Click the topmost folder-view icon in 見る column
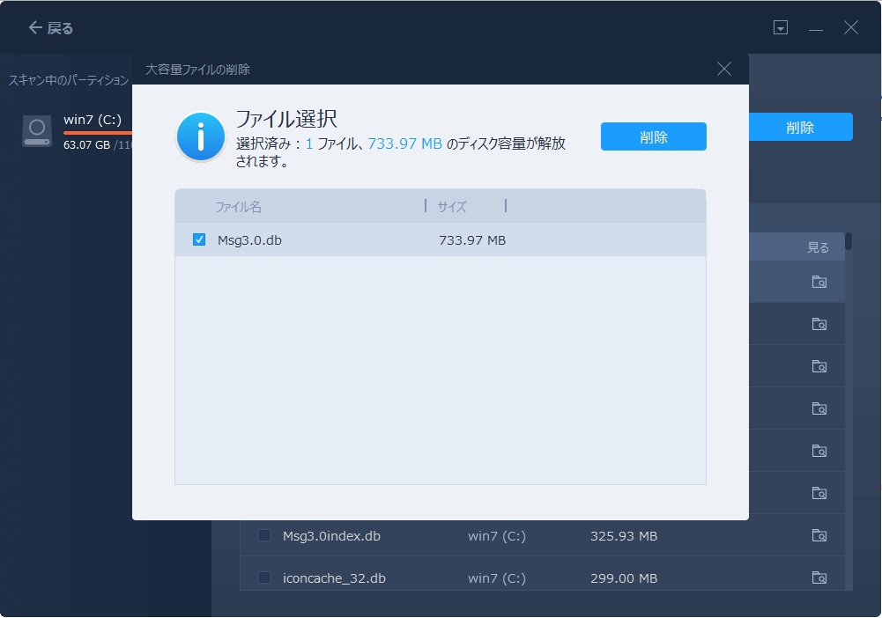882x618 pixels. click(819, 281)
